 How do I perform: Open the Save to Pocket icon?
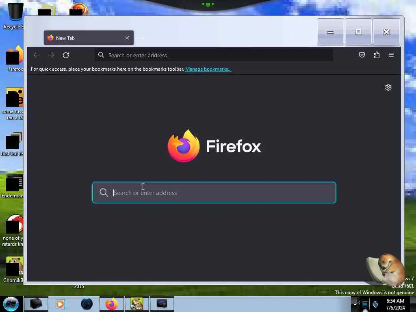[x=362, y=55]
